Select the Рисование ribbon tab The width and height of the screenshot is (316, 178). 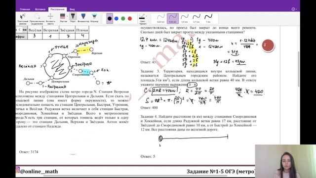point(57,9)
